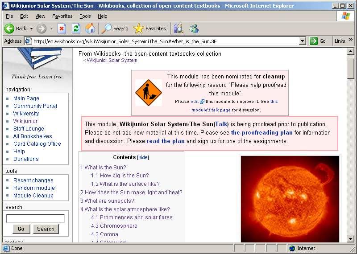Image resolution: width=357 pixels, height=254 pixels.
Task: Open the Staff Lounge link
Action: coord(29,129)
